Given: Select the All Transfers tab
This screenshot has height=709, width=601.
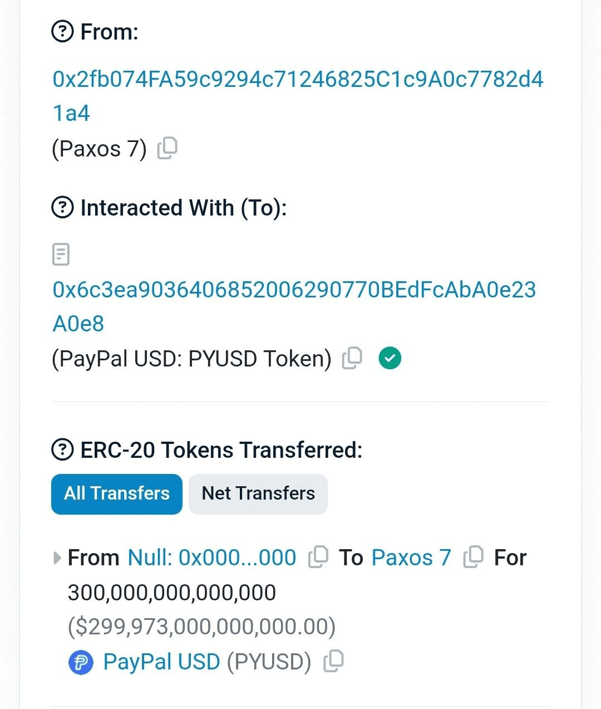Looking at the screenshot, I should click(x=117, y=494).
